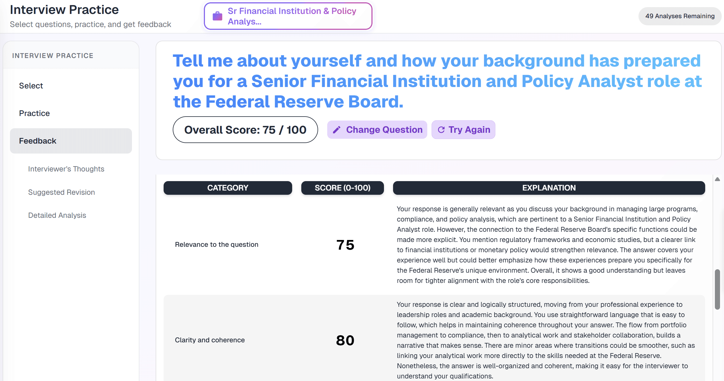Jump to Interviewer's Thoughts section
The image size is (724, 381).
pyautogui.click(x=66, y=169)
